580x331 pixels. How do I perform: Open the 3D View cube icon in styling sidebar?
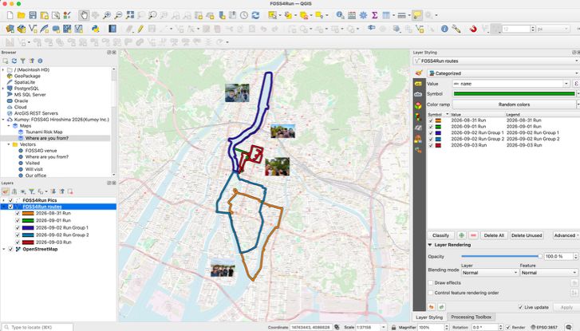pyautogui.click(x=418, y=106)
